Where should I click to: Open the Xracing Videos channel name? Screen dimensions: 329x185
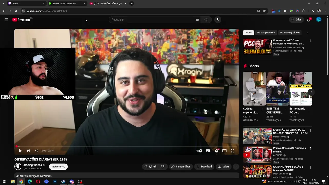(33, 165)
